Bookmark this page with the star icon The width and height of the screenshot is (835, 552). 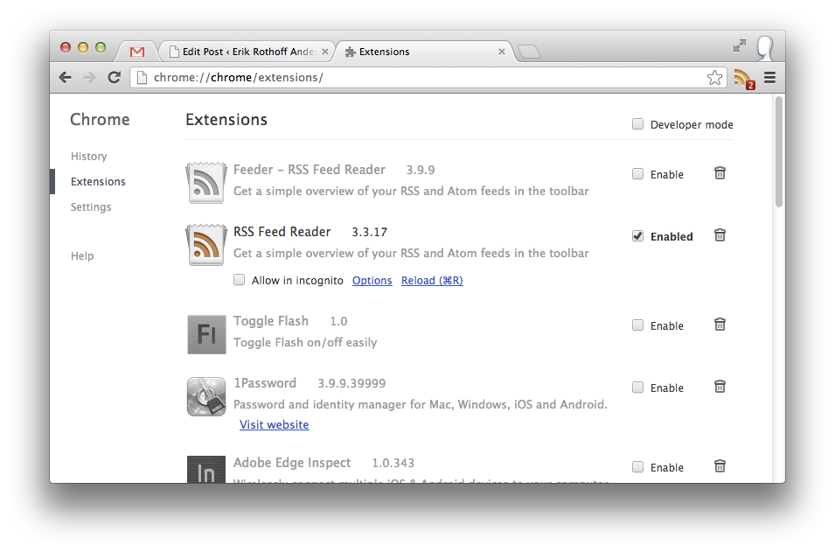coord(714,78)
